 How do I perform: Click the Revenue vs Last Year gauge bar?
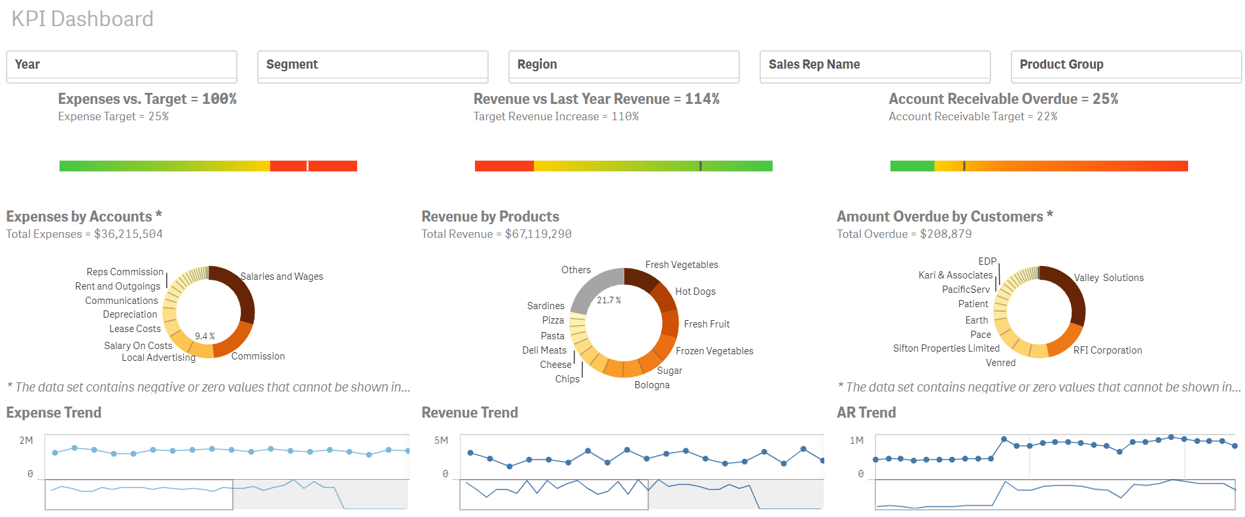point(623,166)
